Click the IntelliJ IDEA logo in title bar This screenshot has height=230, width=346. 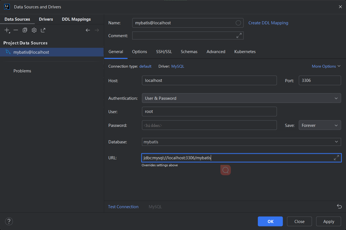click(7, 7)
